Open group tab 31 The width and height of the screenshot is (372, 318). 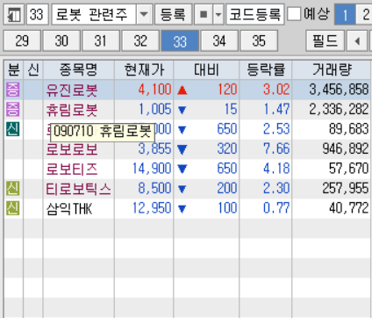(101, 40)
